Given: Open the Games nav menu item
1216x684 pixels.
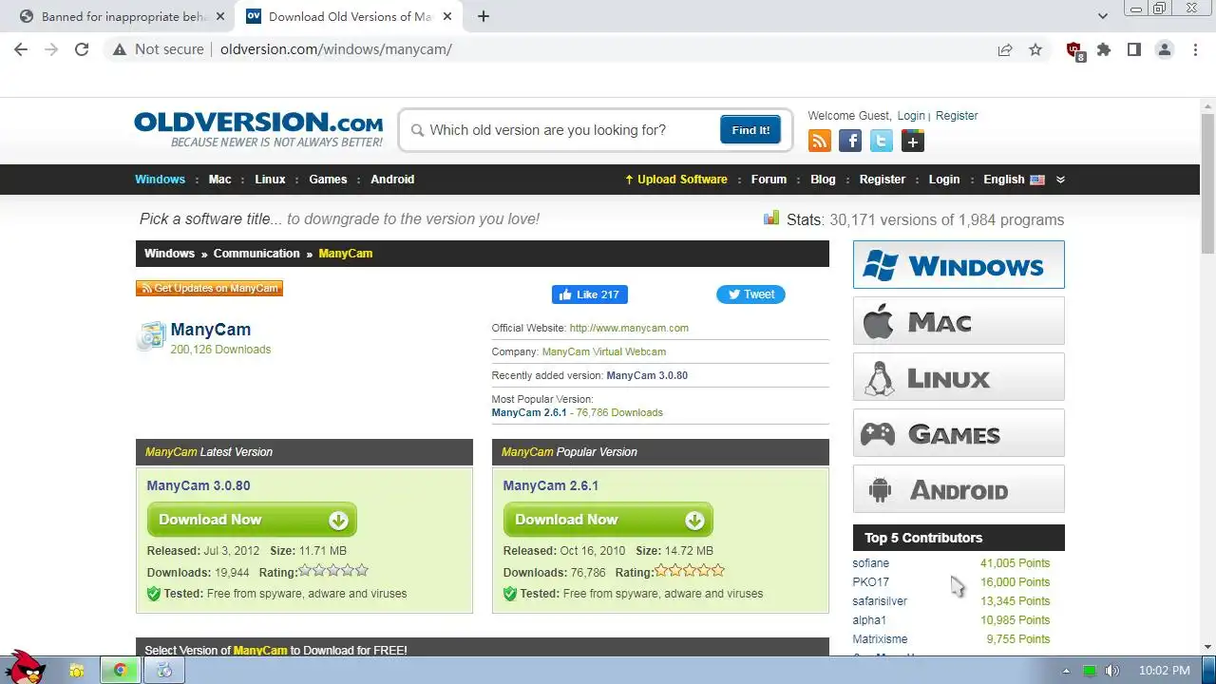Looking at the screenshot, I should pyautogui.click(x=328, y=180).
